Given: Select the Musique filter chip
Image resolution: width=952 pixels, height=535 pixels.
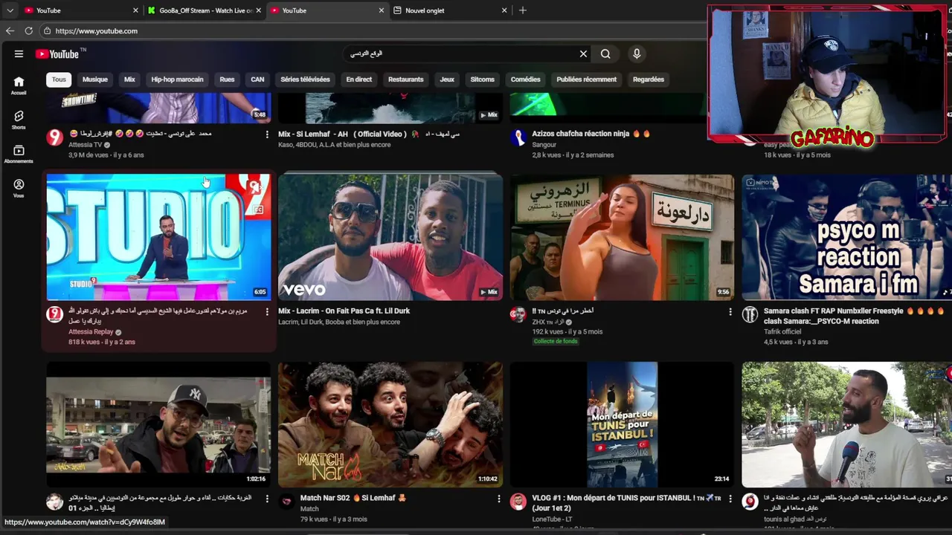Looking at the screenshot, I should point(94,80).
